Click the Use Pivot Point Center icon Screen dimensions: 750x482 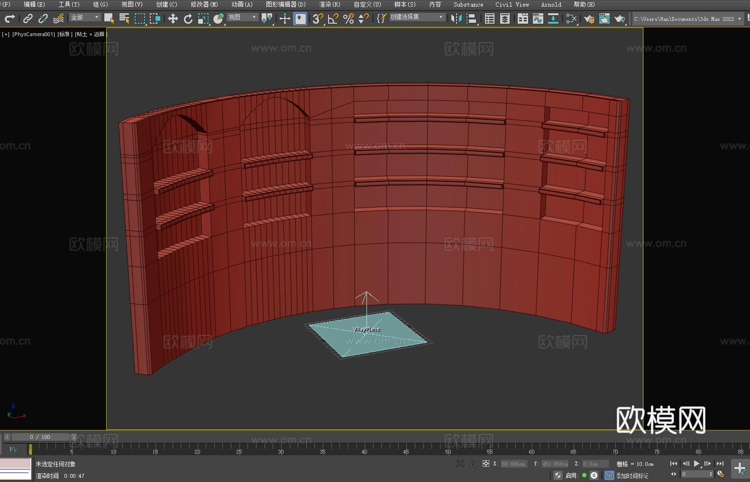click(x=267, y=18)
